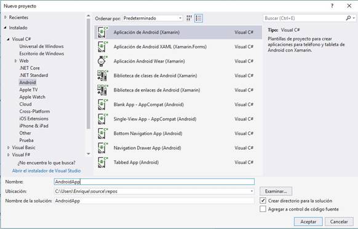Select Biblioteca de enlaces de Android (Xamarin) text
Image resolution: width=358 pixels, height=229 pixels.
(x=157, y=90)
